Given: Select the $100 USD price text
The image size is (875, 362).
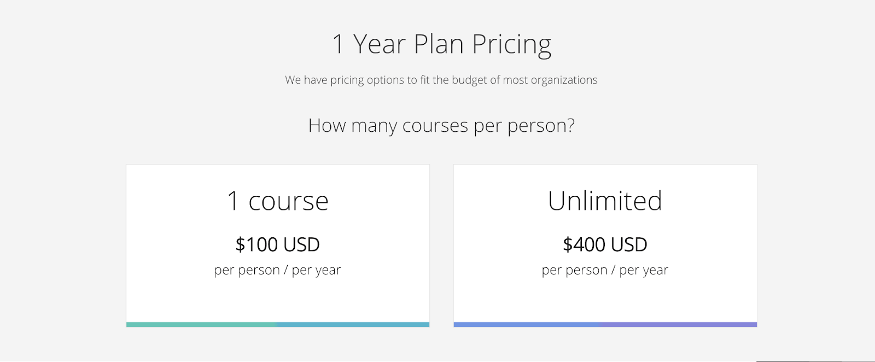Looking at the screenshot, I should click(x=278, y=244).
